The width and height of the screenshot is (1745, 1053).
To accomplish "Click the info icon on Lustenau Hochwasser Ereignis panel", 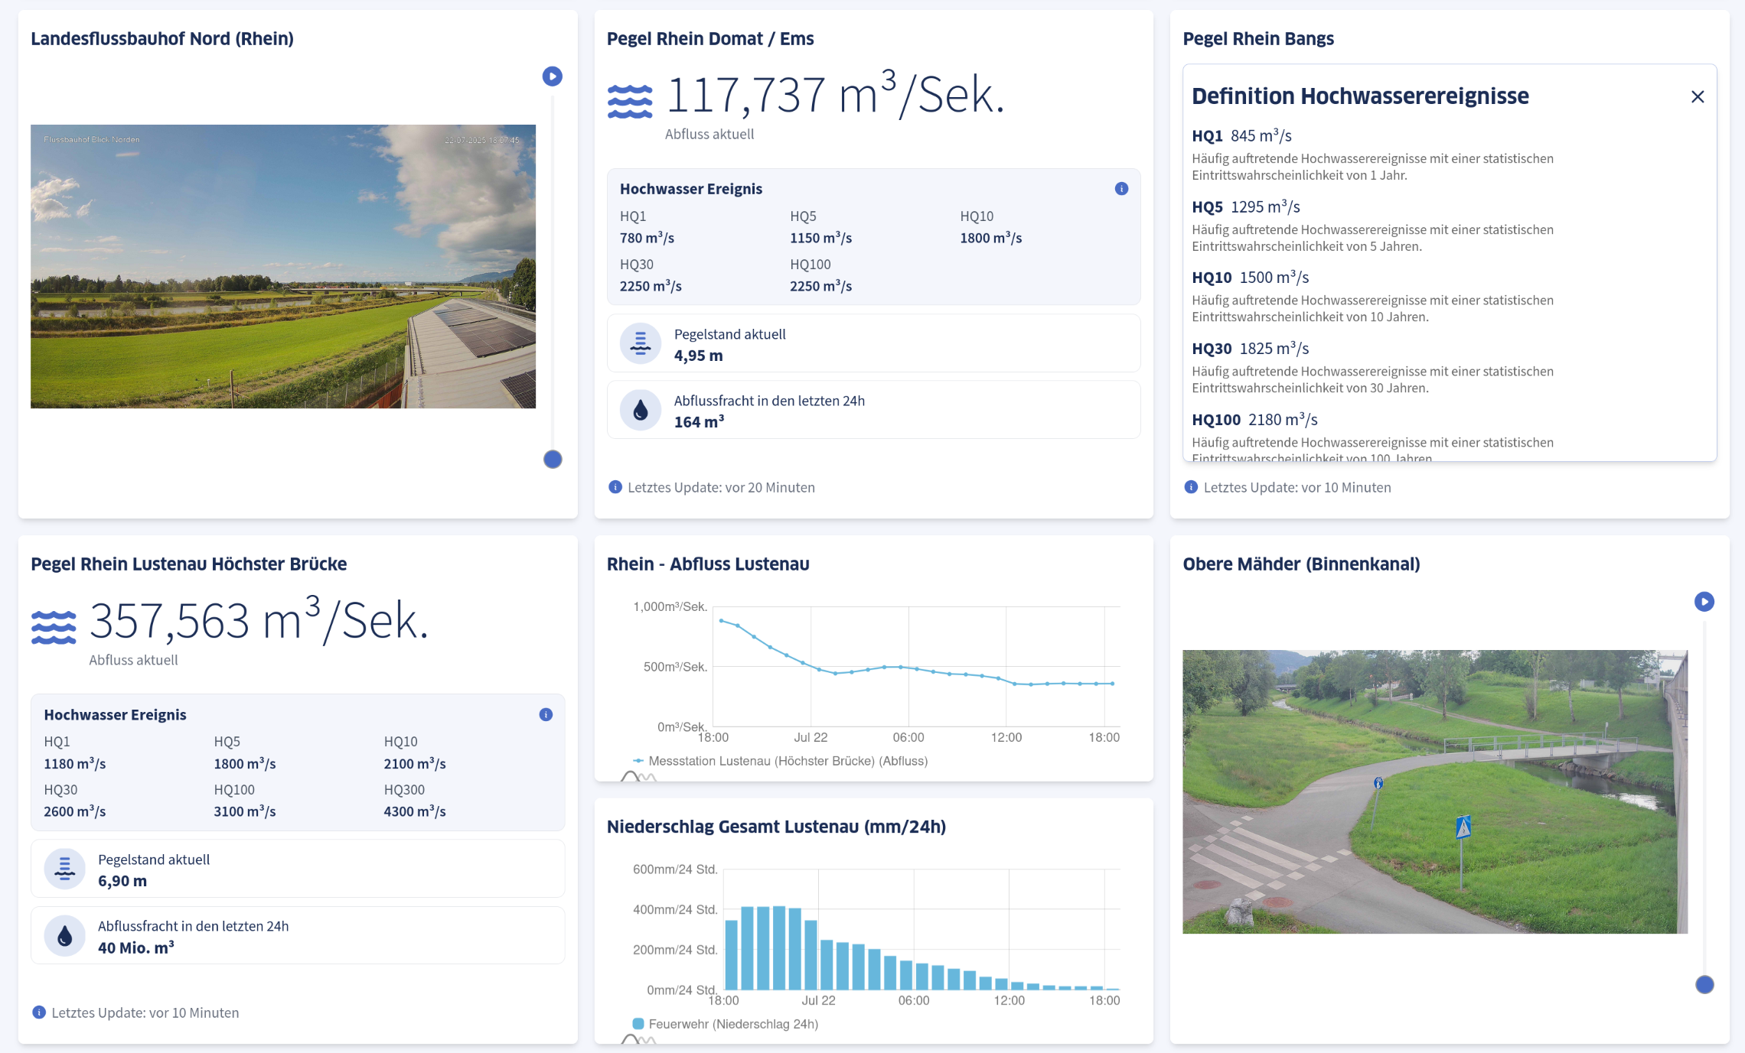I will click(546, 713).
